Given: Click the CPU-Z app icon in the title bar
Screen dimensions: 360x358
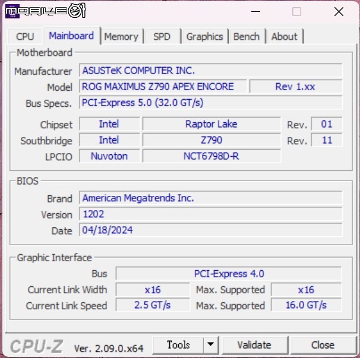Looking at the screenshot, I should [x=12, y=11].
